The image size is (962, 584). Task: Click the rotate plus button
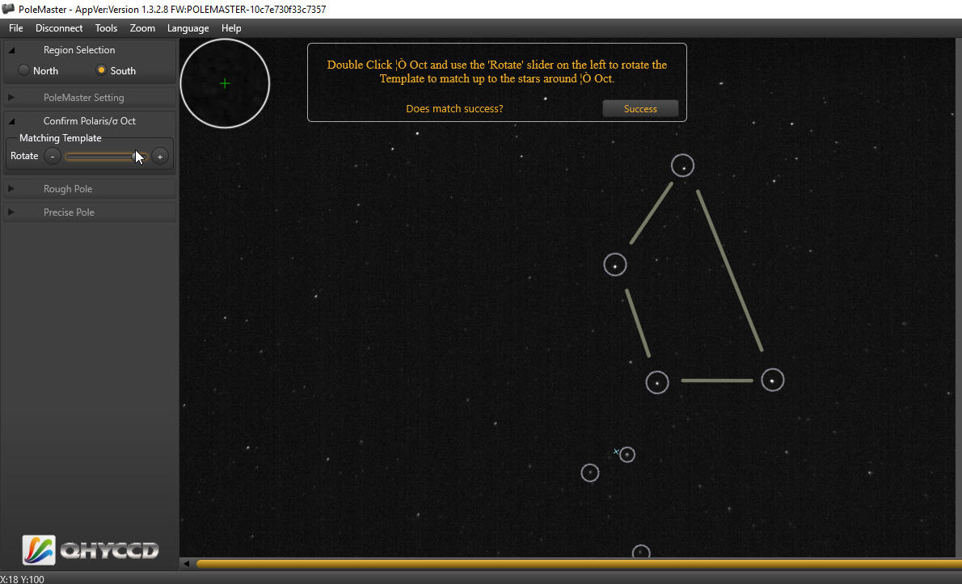160,156
